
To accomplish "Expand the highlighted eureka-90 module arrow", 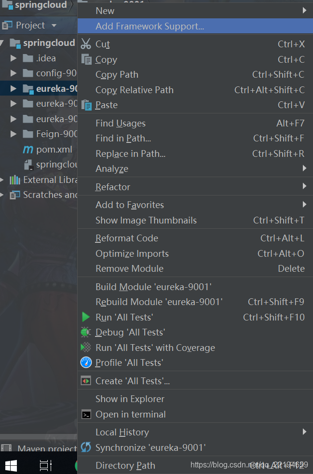I will (x=14, y=88).
